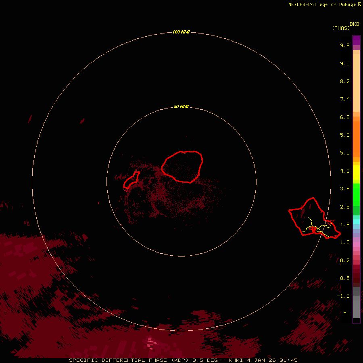Click the yellow colorbar segment near 4.2
363x363 pixels.
tap(356, 173)
